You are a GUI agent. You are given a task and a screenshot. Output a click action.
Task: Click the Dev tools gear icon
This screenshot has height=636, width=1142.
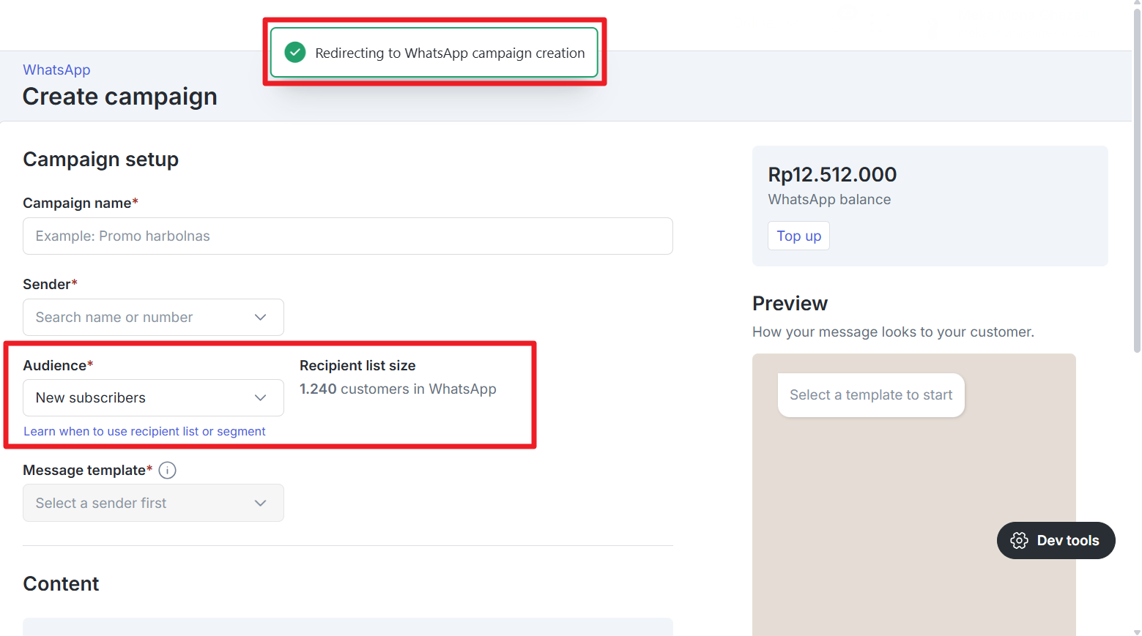pyautogui.click(x=1019, y=541)
